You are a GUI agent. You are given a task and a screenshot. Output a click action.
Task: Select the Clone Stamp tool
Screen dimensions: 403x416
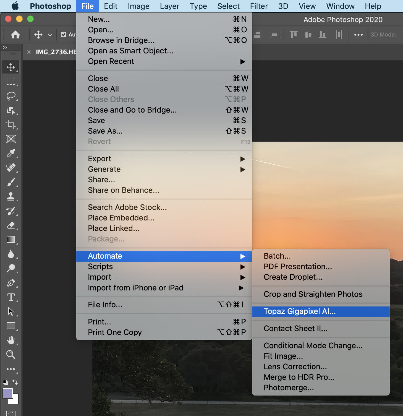click(11, 196)
